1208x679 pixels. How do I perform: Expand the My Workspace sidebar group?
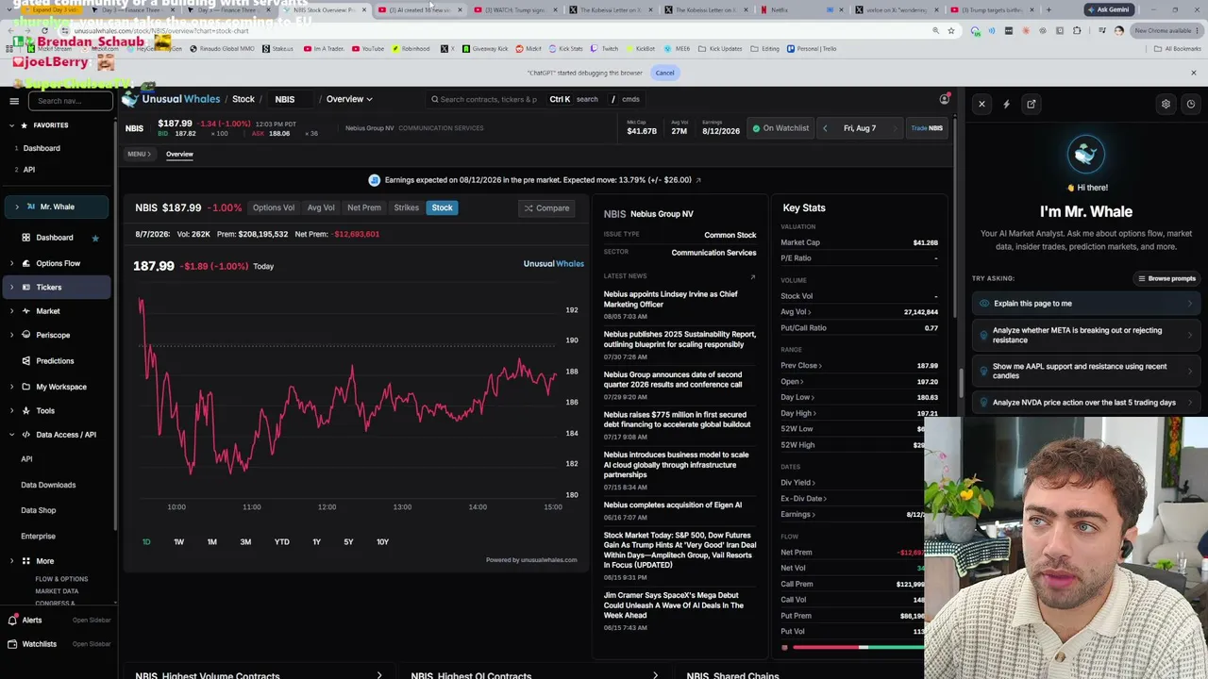pyautogui.click(x=12, y=387)
